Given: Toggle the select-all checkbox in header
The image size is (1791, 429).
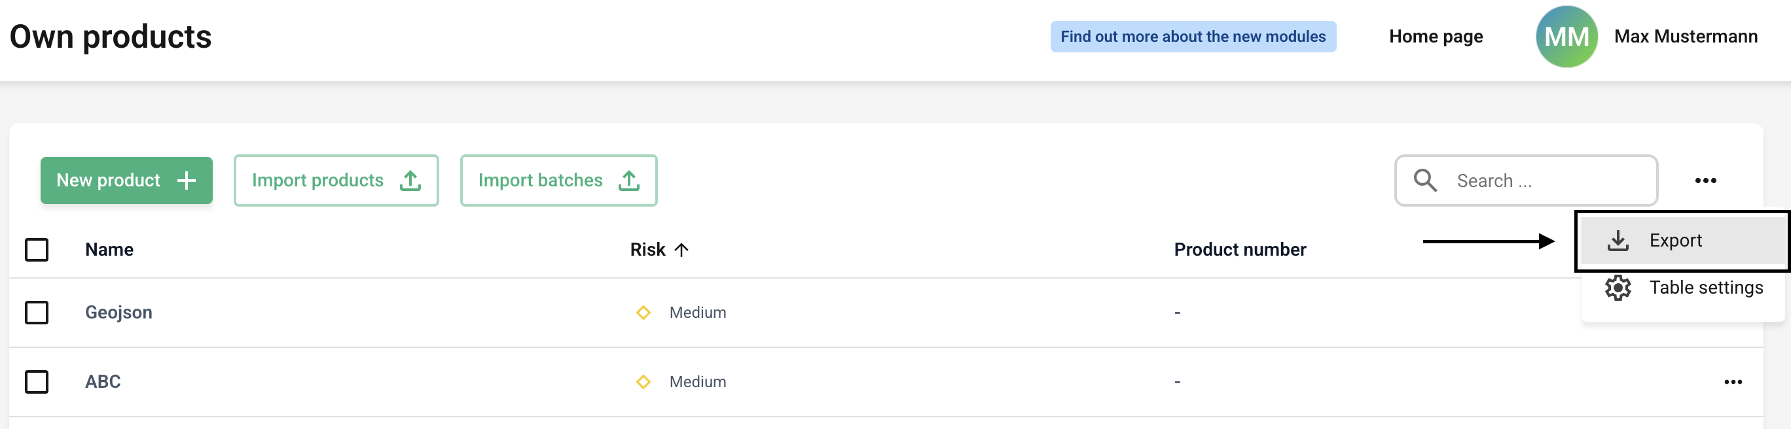Looking at the screenshot, I should (x=37, y=250).
